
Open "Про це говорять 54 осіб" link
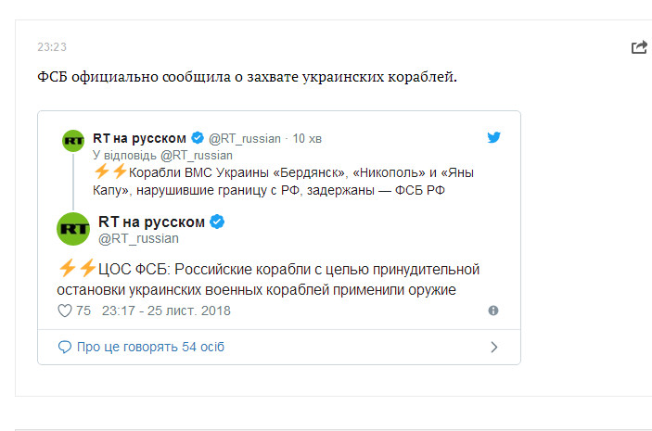(150, 348)
